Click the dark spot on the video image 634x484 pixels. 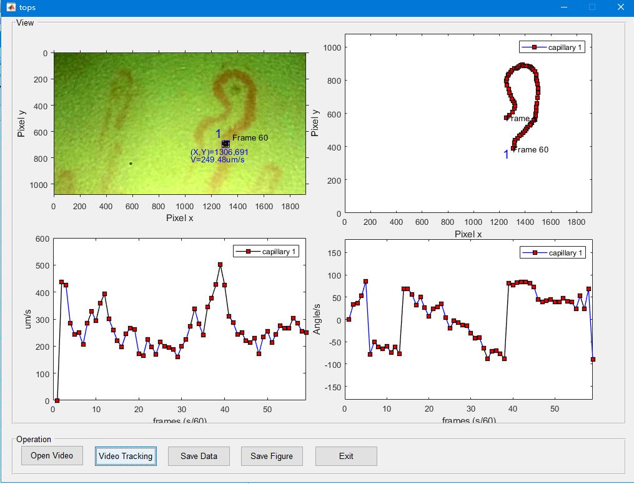click(131, 164)
